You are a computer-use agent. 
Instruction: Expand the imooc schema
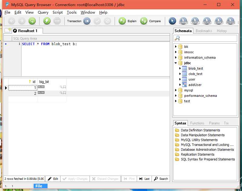176,52
